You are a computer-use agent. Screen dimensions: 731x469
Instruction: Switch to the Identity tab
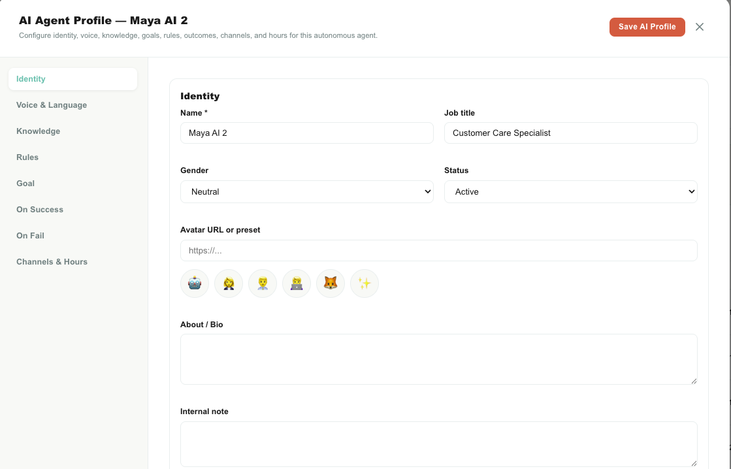tap(73, 79)
